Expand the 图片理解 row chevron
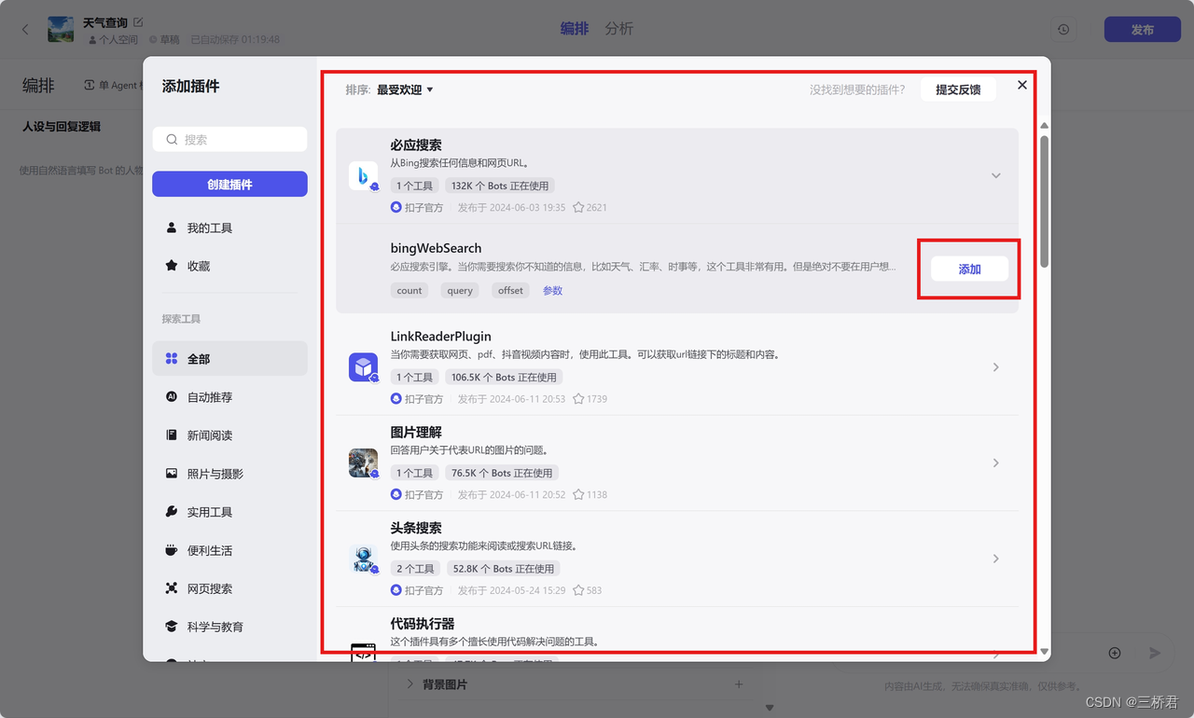Screen dimensions: 1194x718 point(995,463)
